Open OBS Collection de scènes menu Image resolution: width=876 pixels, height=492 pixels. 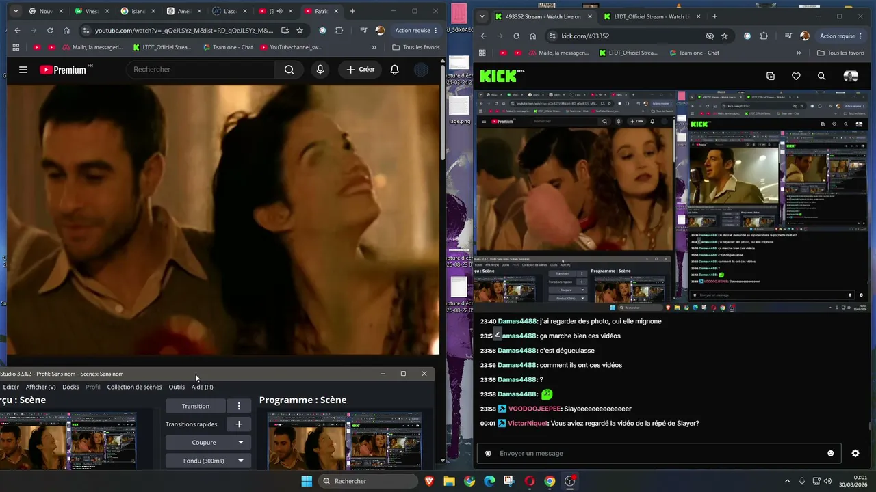tap(134, 387)
